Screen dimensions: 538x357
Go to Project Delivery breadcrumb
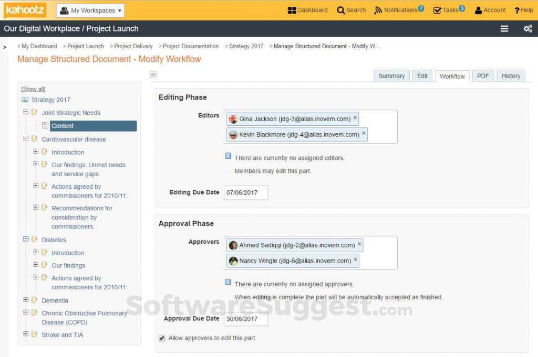coord(133,46)
